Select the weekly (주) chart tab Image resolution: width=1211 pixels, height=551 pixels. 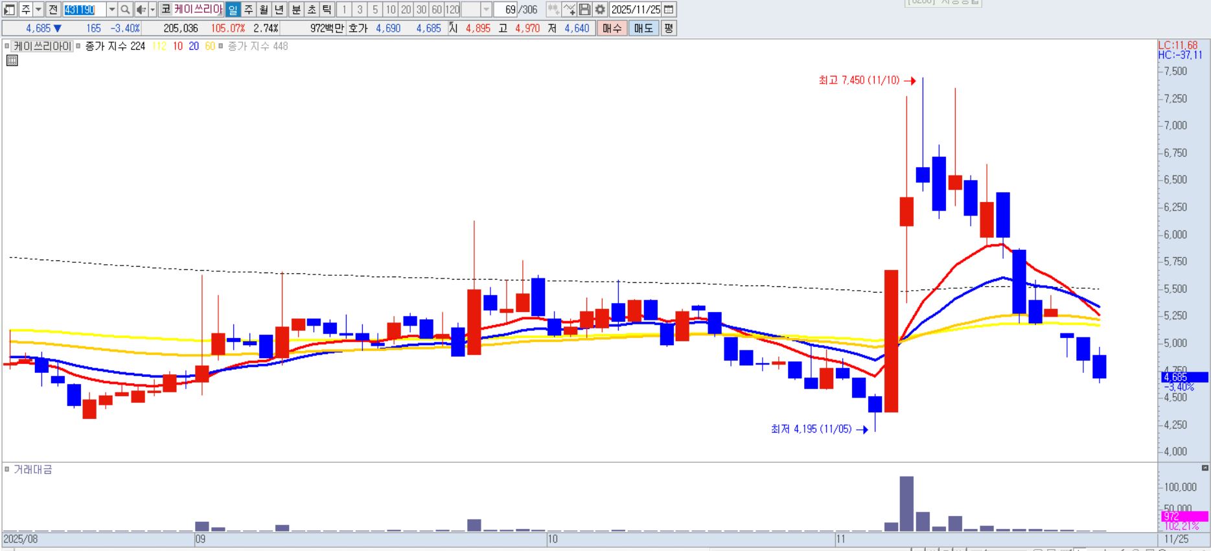(x=249, y=10)
